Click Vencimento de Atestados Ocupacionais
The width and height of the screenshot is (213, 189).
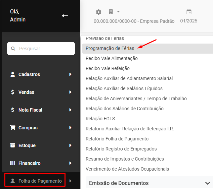click(x=127, y=169)
